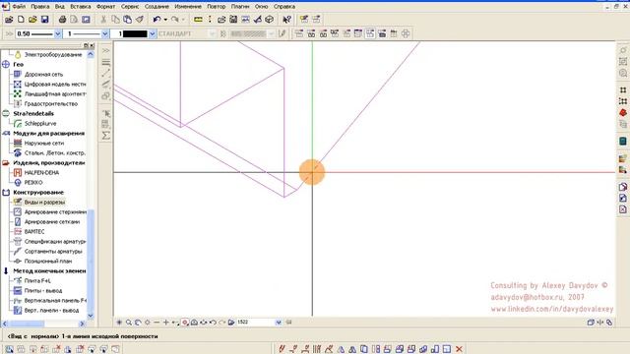Click module tree scrollbar down arrow
Screen dimensions: 630x354
tap(91, 316)
